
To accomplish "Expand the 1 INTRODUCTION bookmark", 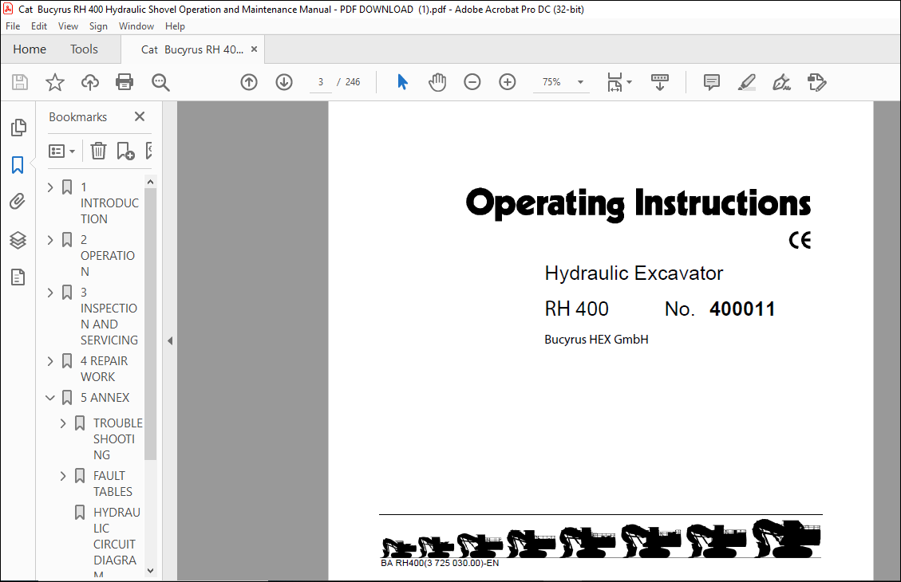I will coord(50,187).
